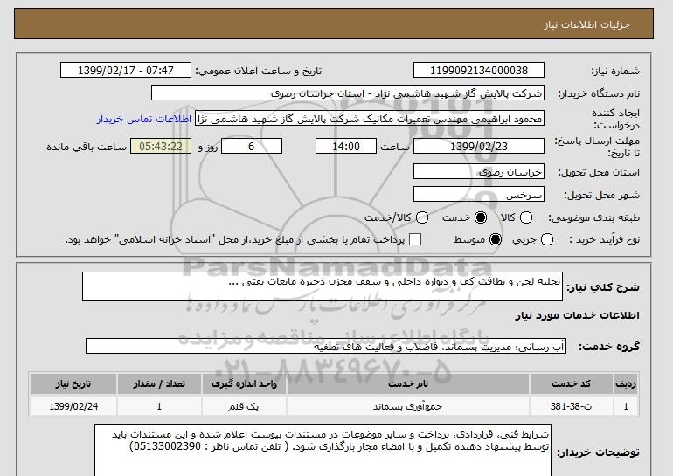Click the deadline date field 1399/02/23
The height and width of the screenshot is (476, 673).
[x=479, y=146]
